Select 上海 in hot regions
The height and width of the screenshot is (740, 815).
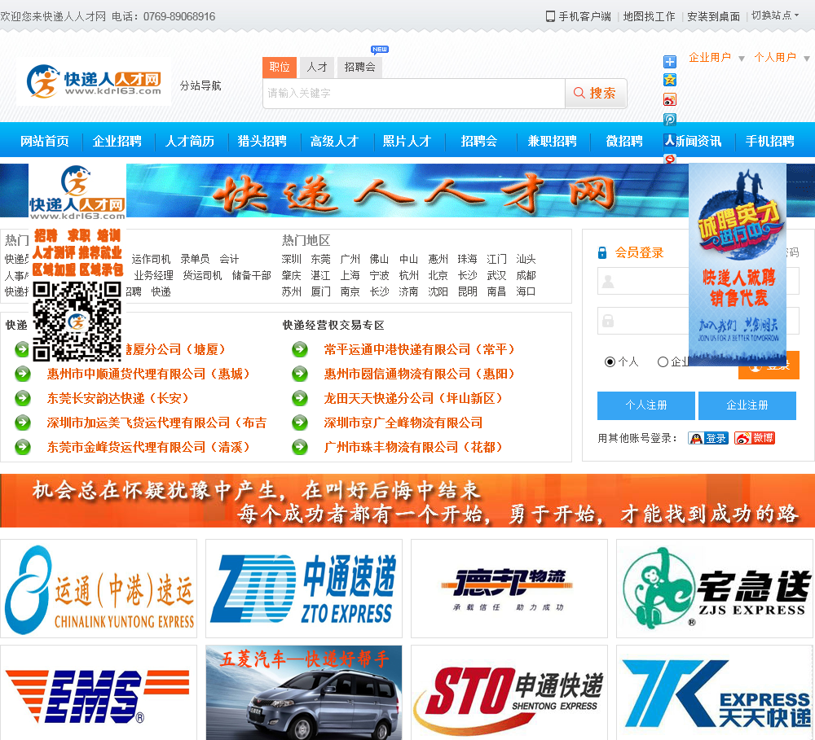click(x=350, y=276)
